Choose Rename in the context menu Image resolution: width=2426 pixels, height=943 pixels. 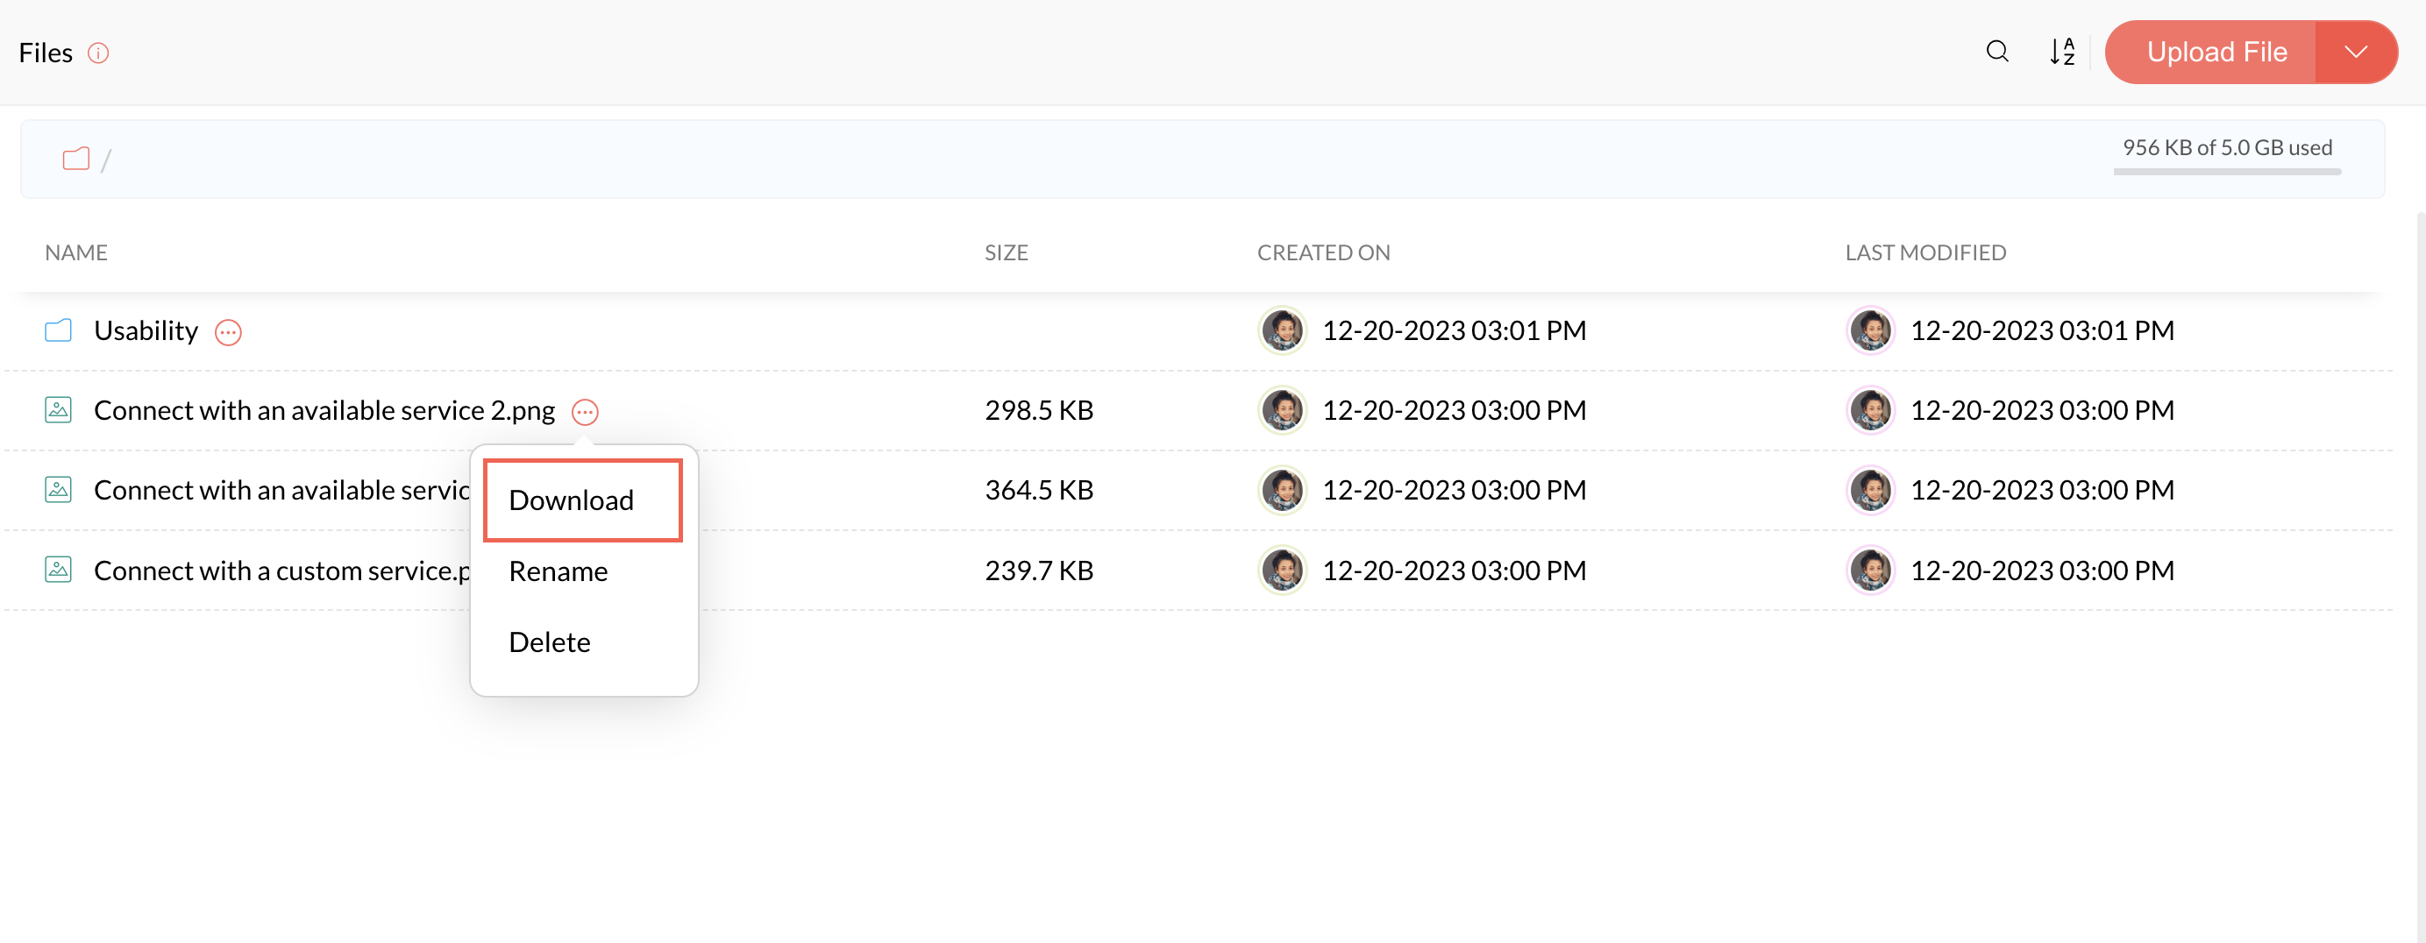[558, 571]
